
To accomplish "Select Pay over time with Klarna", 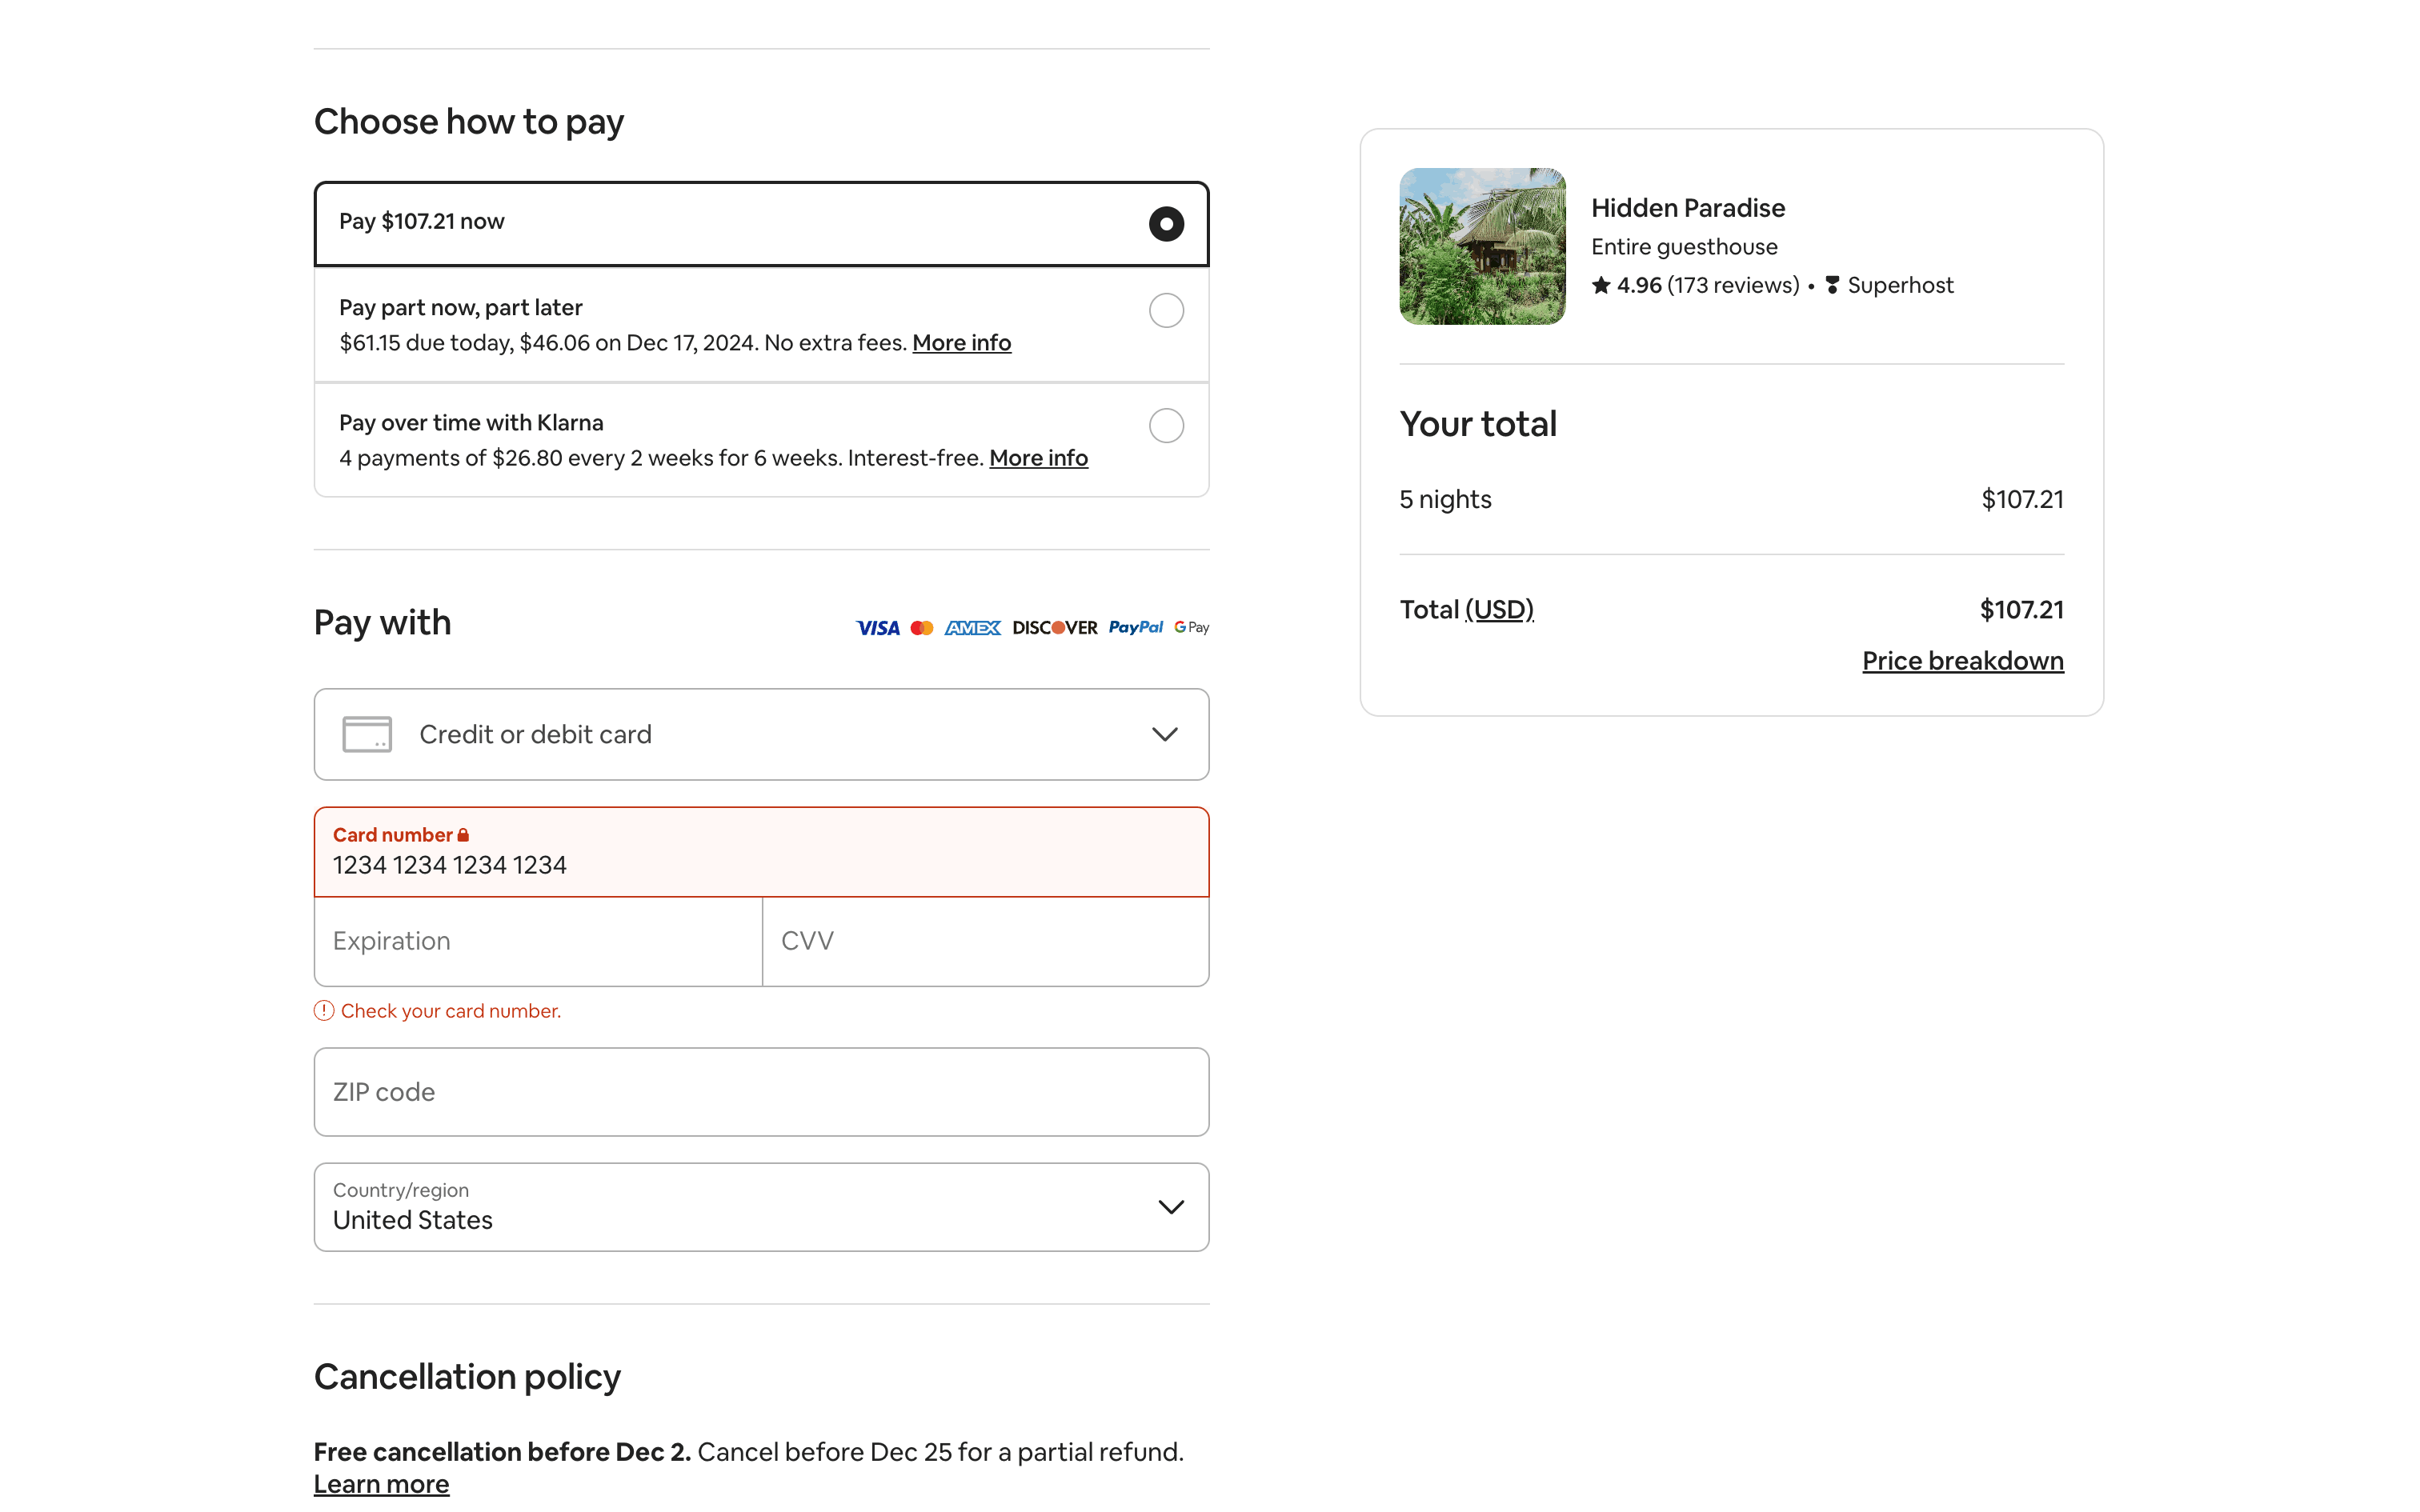I will point(1165,426).
